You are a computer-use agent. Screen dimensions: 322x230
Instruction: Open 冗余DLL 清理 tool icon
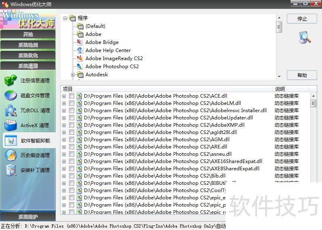[10, 111]
